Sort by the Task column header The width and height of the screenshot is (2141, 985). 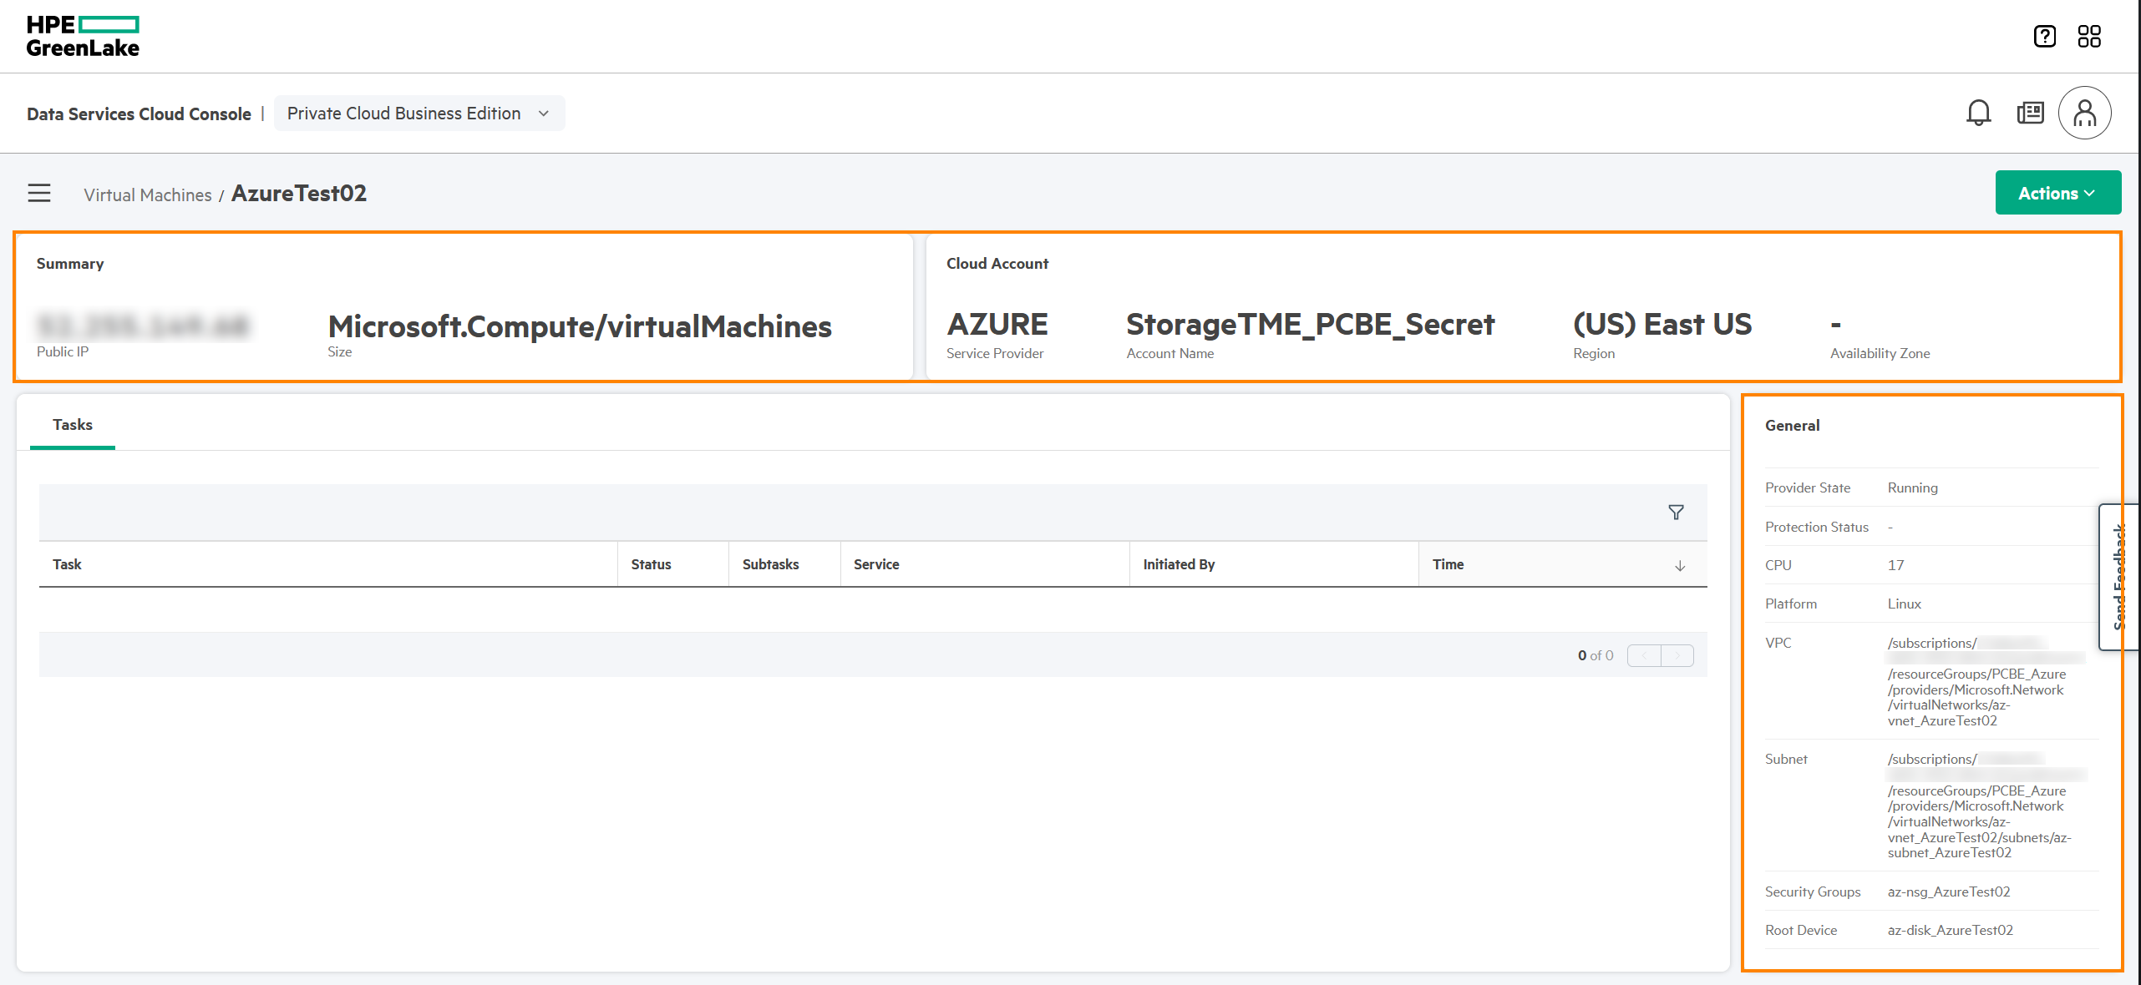[328, 564]
